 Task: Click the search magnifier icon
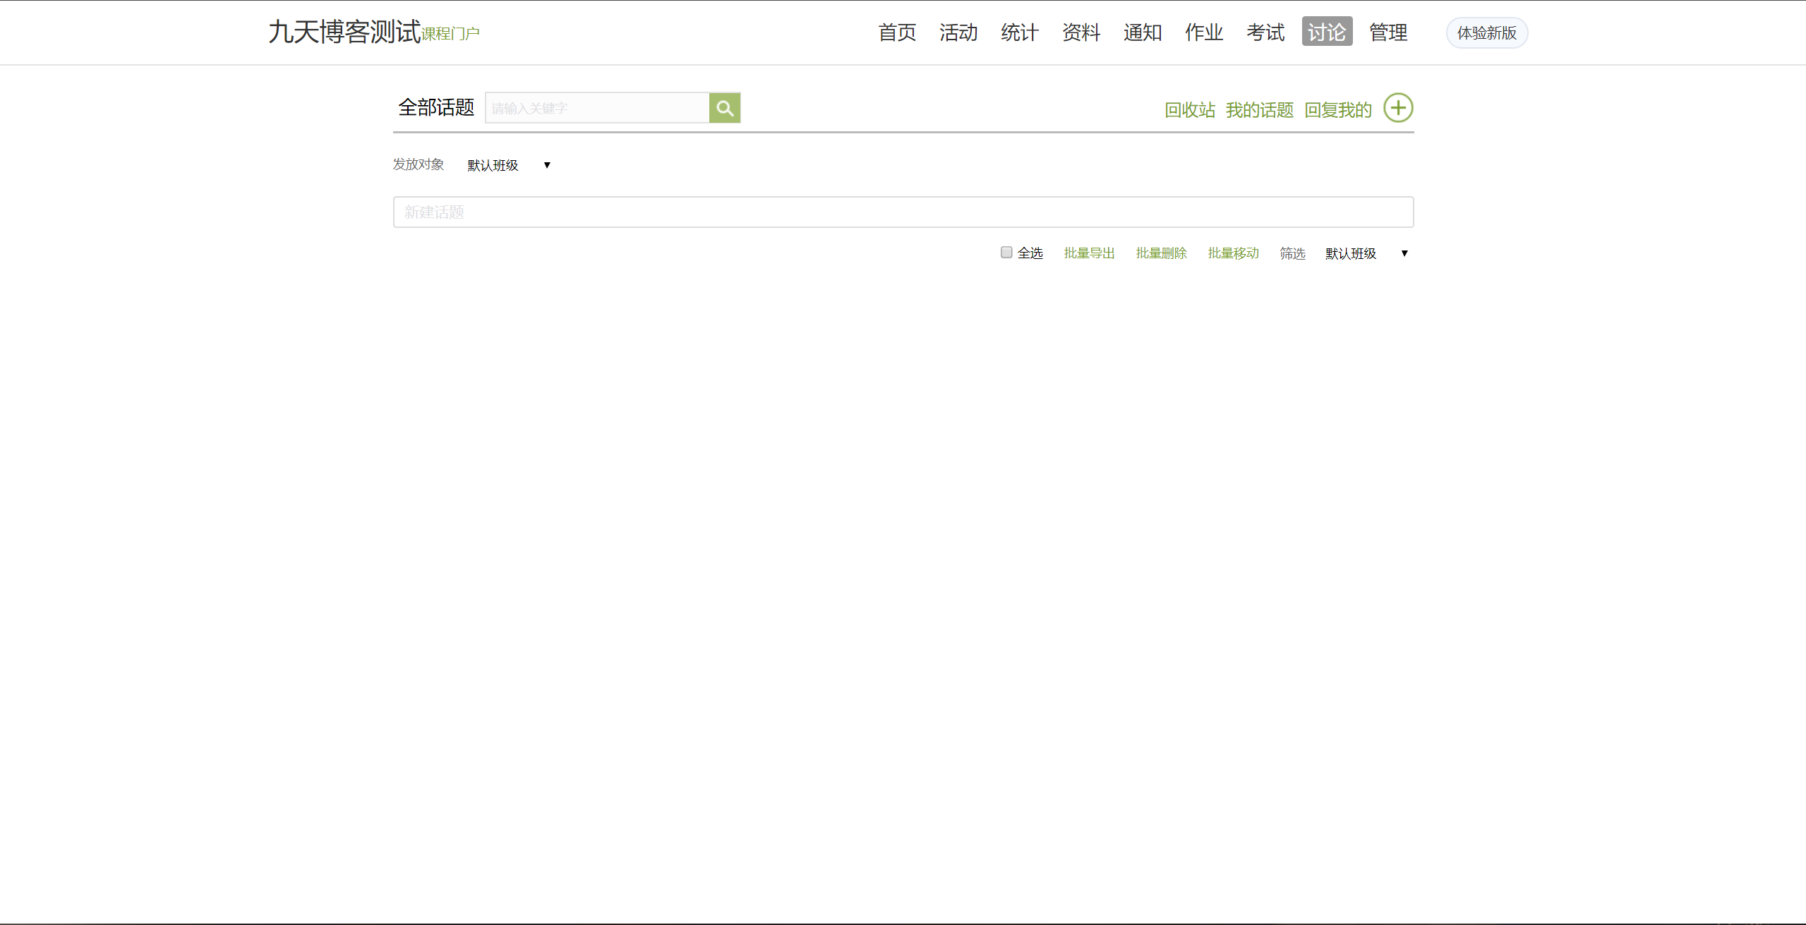(x=724, y=107)
